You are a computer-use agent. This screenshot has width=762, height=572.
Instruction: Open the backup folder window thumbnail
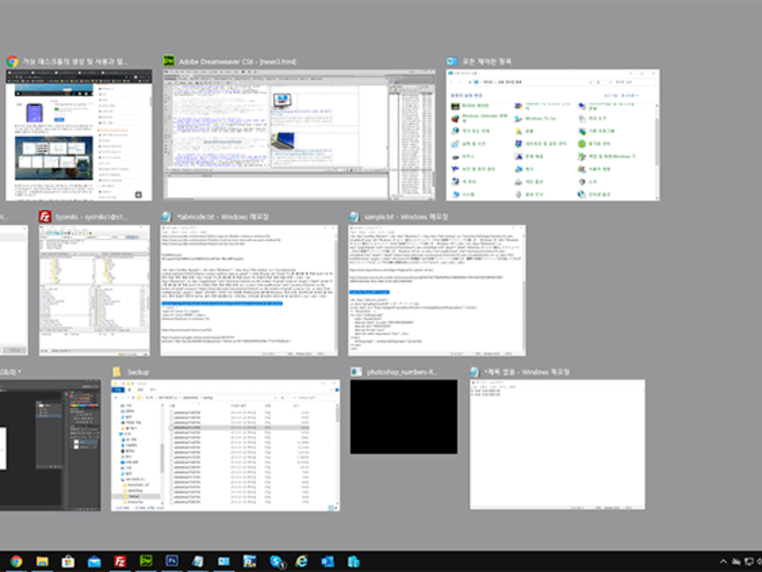[x=225, y=445]
